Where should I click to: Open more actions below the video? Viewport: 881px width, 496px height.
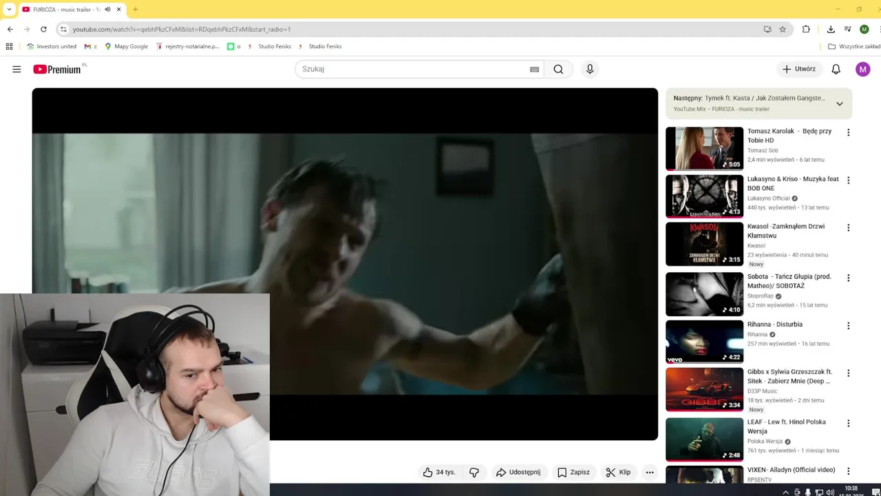(649, 472)
